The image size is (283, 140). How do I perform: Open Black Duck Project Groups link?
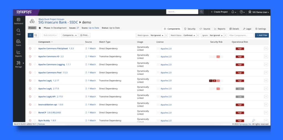(51, 19)
